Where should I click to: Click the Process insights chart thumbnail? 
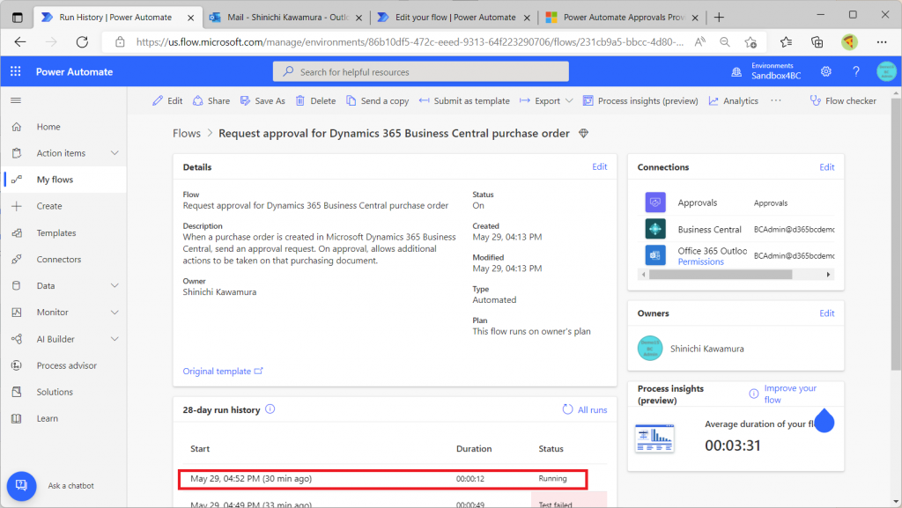654,438
